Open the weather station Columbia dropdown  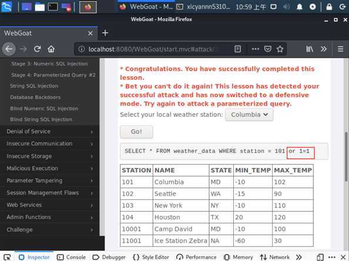(249, 114)
